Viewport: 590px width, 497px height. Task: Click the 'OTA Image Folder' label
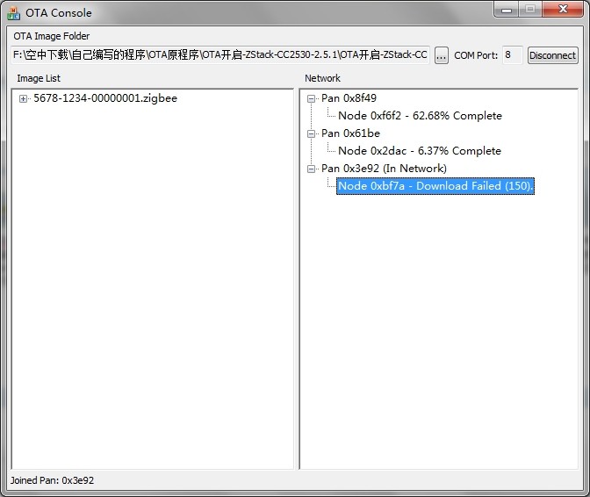pos(52,36)
